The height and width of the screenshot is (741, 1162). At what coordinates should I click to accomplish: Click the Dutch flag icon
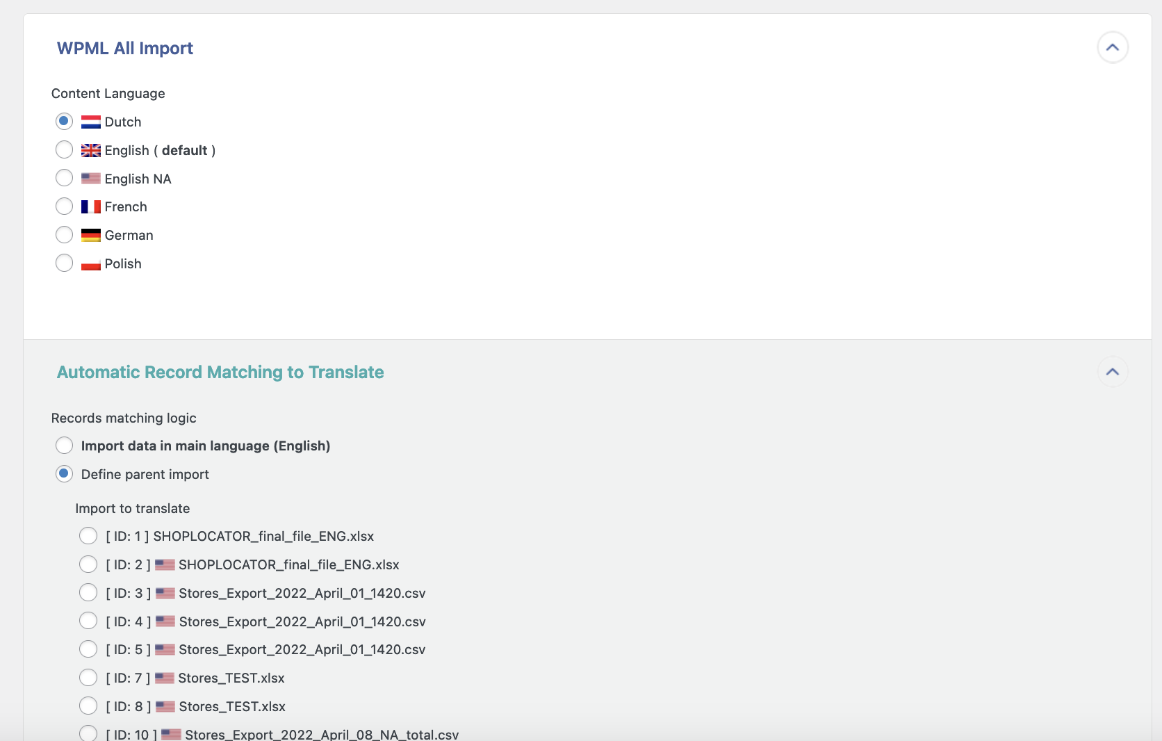90,122
